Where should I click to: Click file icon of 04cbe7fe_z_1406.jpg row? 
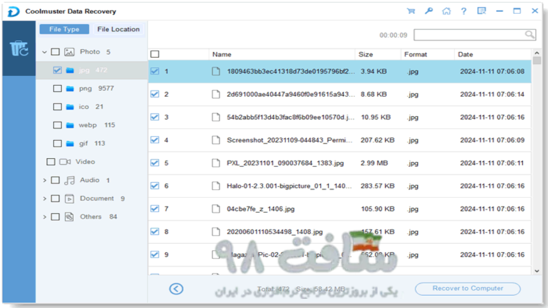(x=216, y=209)
